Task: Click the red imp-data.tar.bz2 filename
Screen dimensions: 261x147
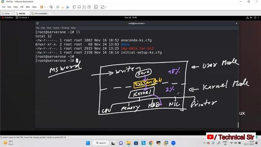Action: tap(137, 49)
